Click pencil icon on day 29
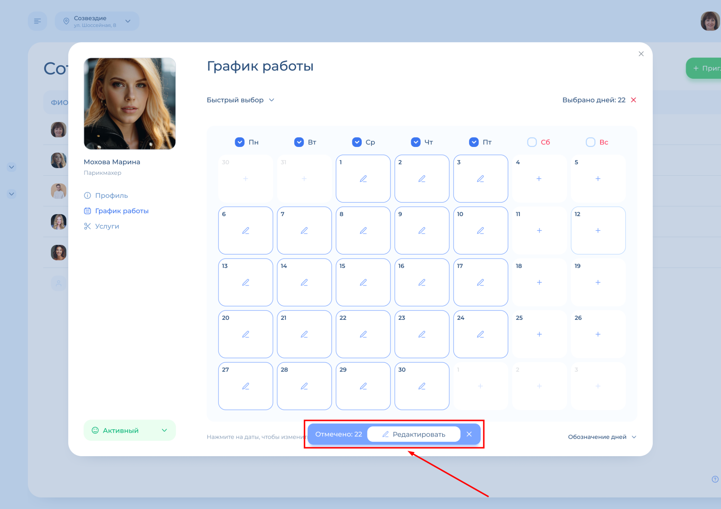This screenshot has width=721, height=509. tap(363, 386)
